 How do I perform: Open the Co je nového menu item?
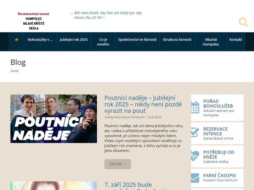point(103,42)
